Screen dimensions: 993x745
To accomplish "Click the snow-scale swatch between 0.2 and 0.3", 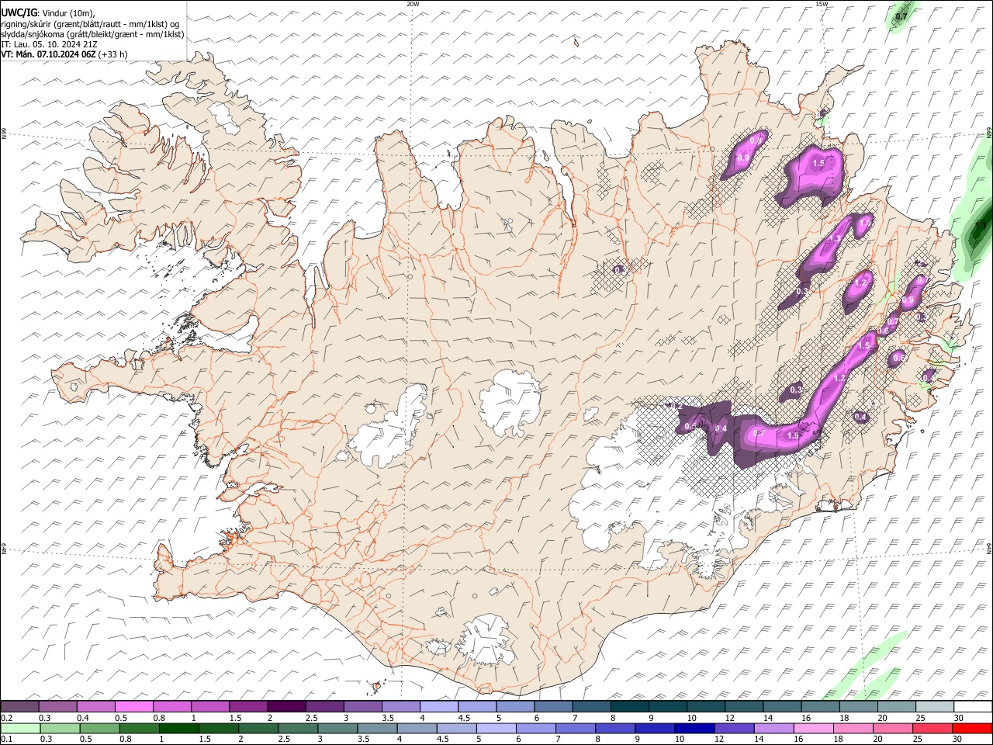I will click(x=20, y=706).
